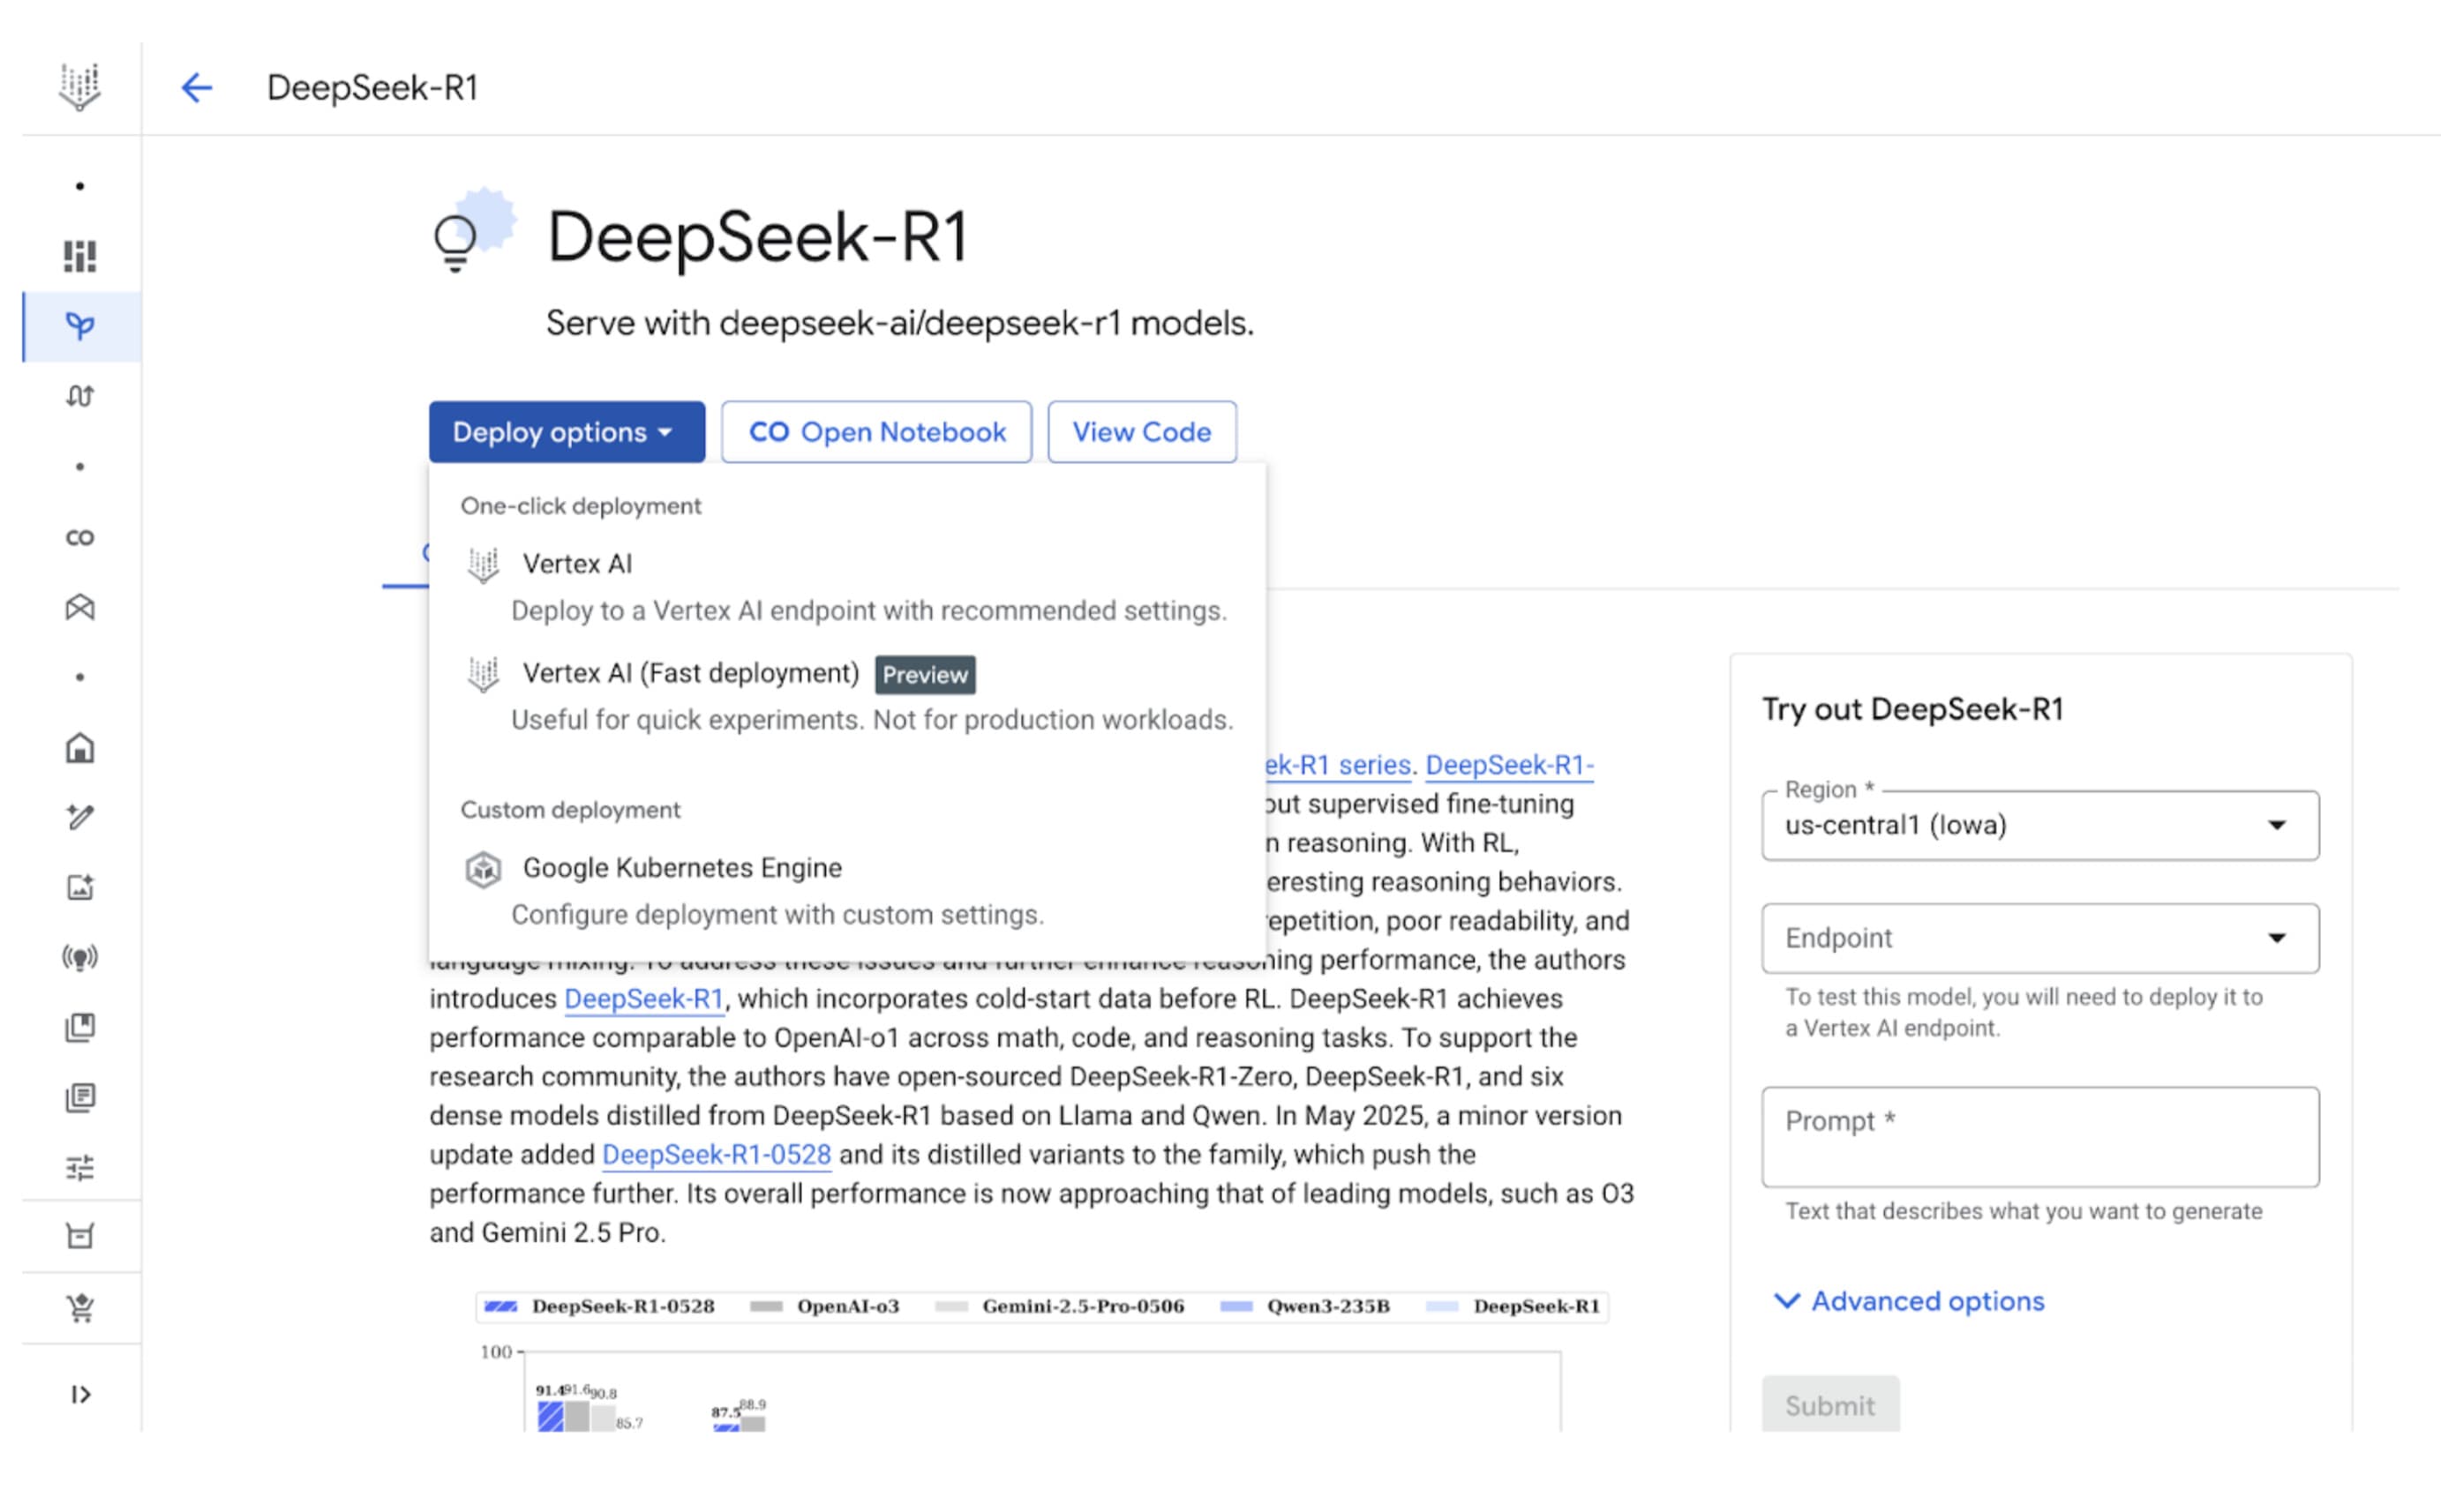Image resolution: width=2441 pixels, height=1512 pixels.
Task: Choose Google Kubernetes Engine custom deployment
Action: (847, 890)
